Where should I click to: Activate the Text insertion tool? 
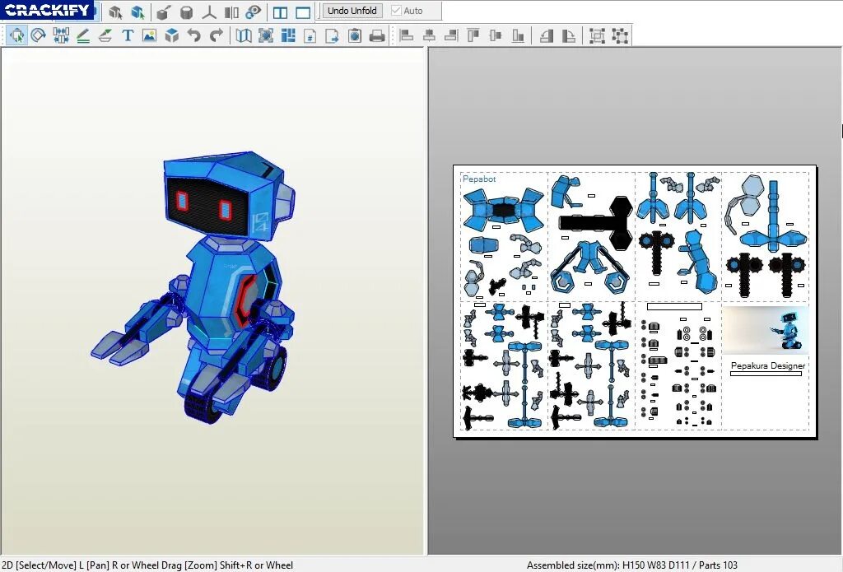tap(127, 35)
